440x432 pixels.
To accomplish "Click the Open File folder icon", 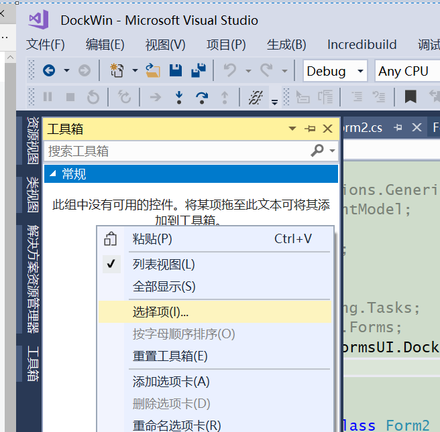I will pos(153,70).
